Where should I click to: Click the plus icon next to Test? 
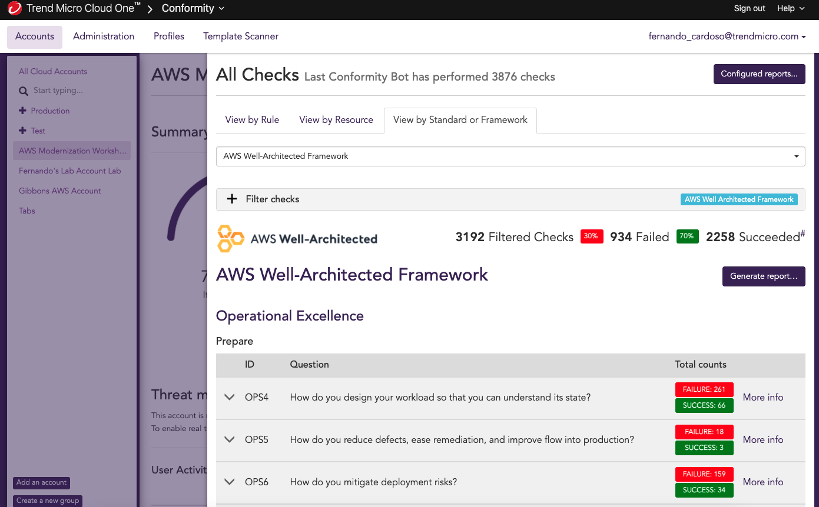[x=22, y=131]
